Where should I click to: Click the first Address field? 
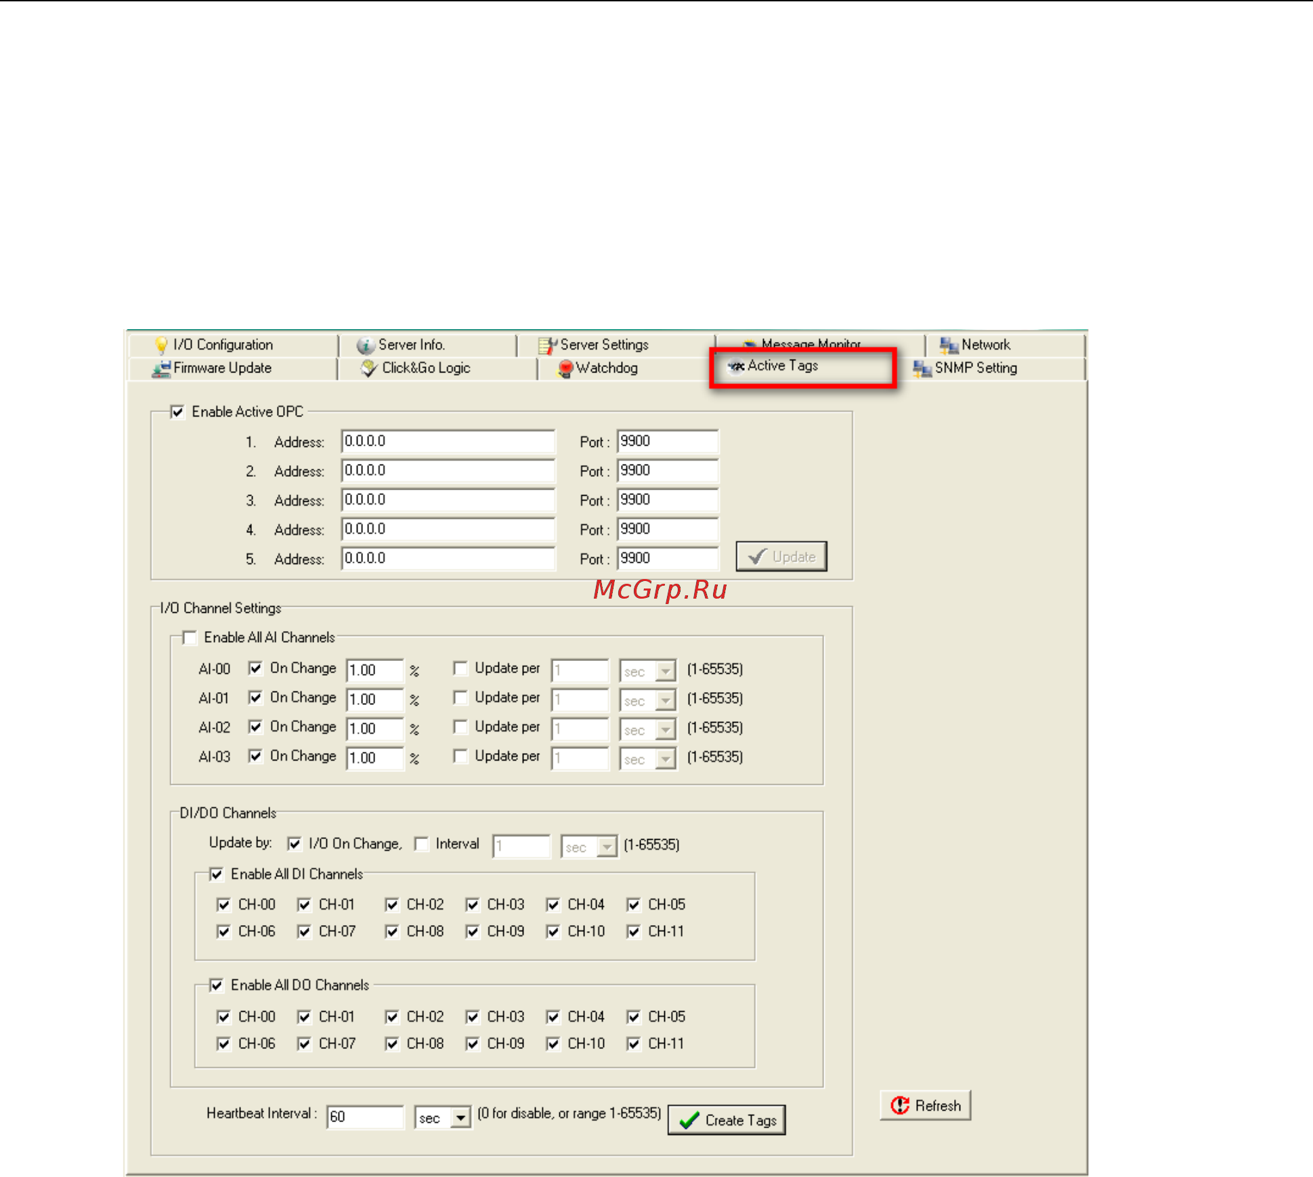click(x=448, y=442)
